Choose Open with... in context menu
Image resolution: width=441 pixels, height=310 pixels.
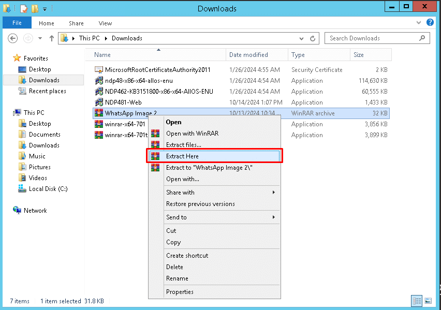tap(183, 179)
